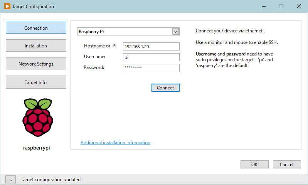Viewport: 308px width, 185px height.
Task: Minimize the Target Configuration window
Action: point(263,6)
